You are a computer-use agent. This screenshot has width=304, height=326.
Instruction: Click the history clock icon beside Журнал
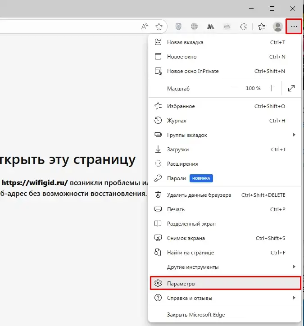(158, 120)
